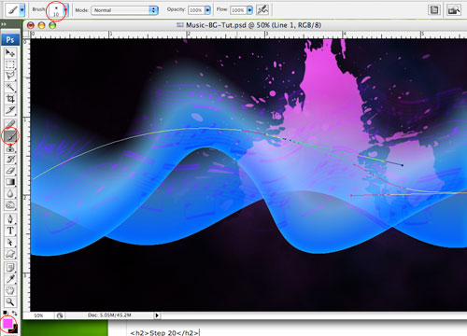Reset default foreground and background colors

click(5, 313)
